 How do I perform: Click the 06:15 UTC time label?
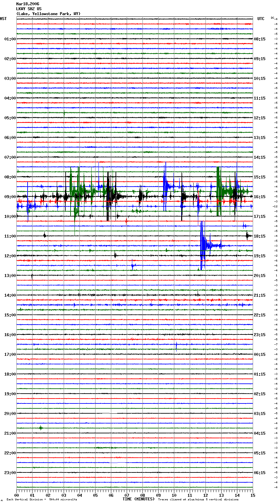[260, 473]
